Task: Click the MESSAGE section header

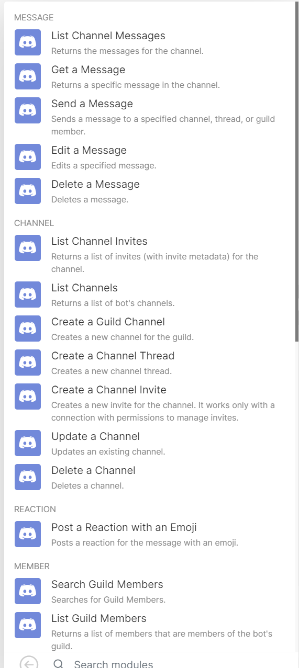Action: pos(34,17)
